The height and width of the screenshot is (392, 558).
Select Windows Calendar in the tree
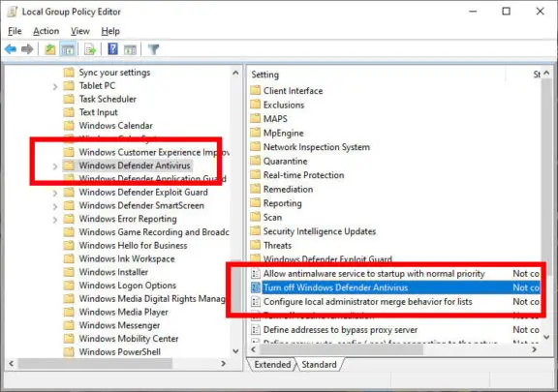pyautogui.click(x=108, y=126)
